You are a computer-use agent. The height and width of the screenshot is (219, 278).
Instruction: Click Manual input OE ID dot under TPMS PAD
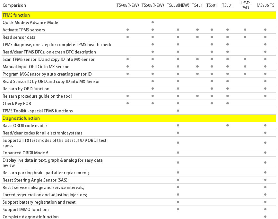[245, 67]
